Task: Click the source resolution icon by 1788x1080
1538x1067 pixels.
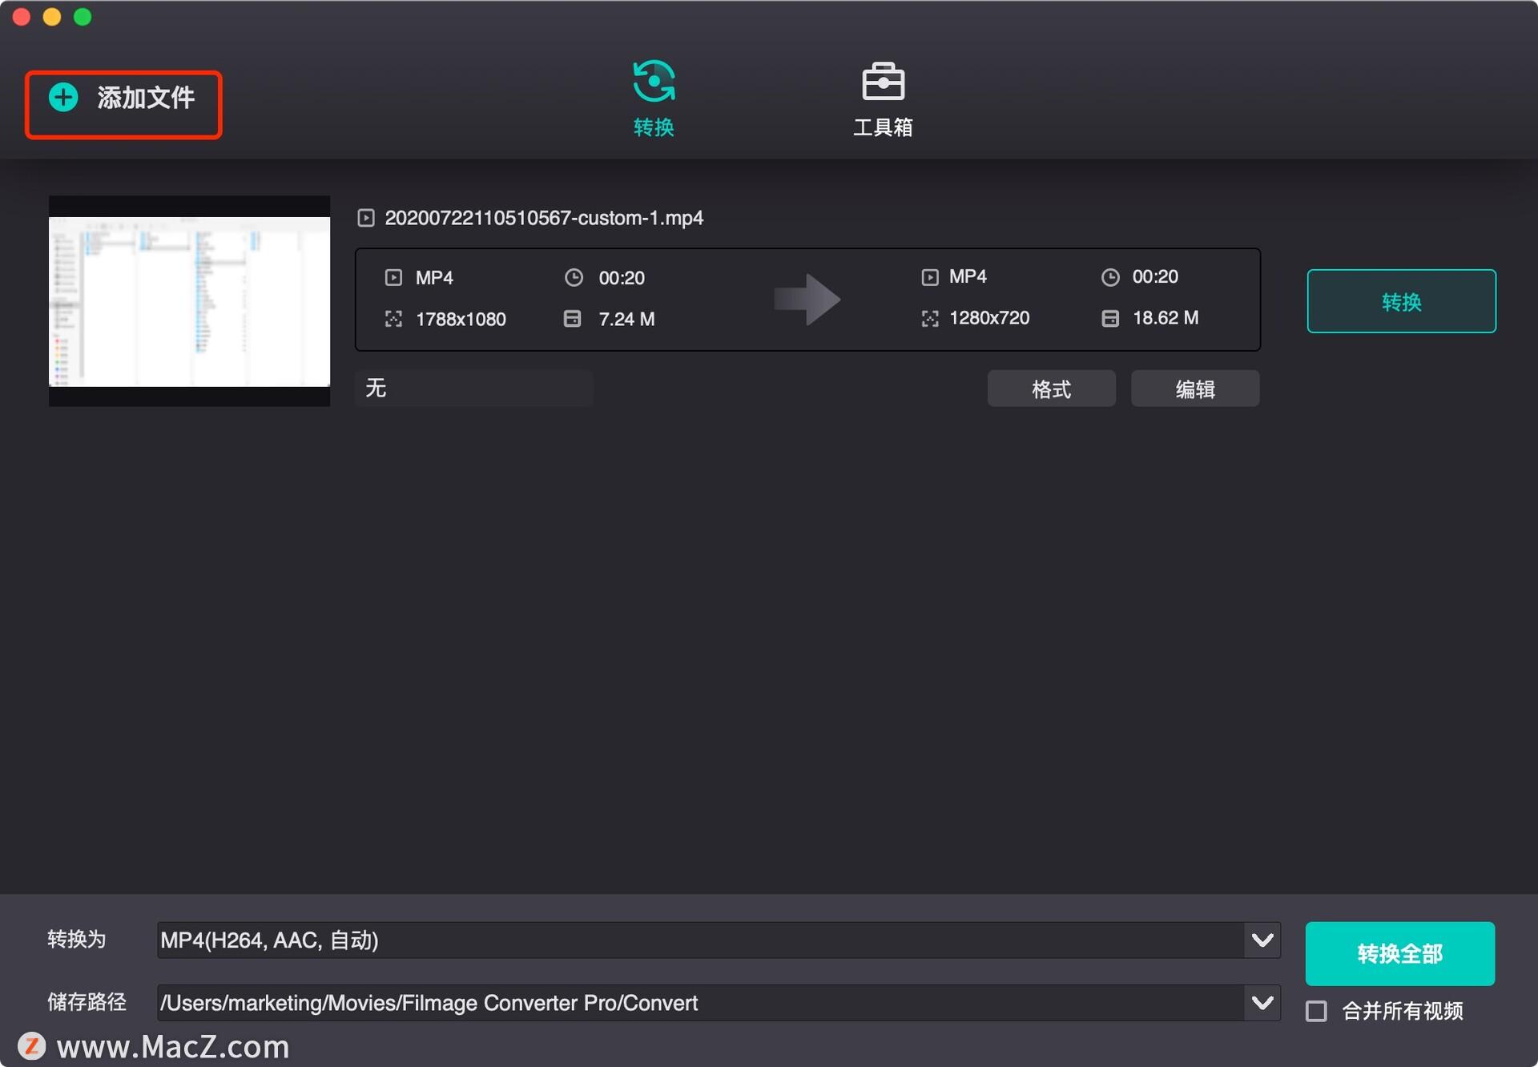Action: [393, 319]
